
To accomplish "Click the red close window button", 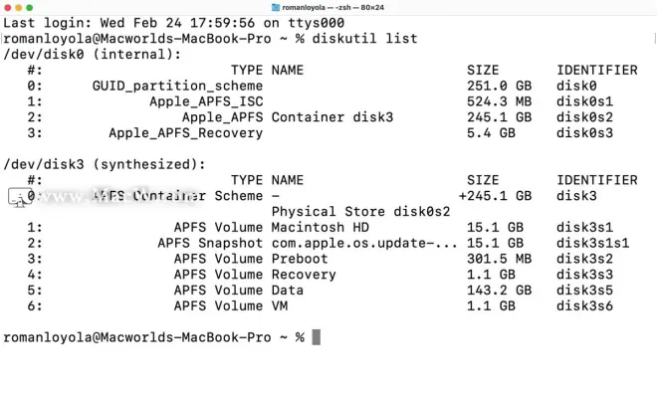I will point(7,8).
